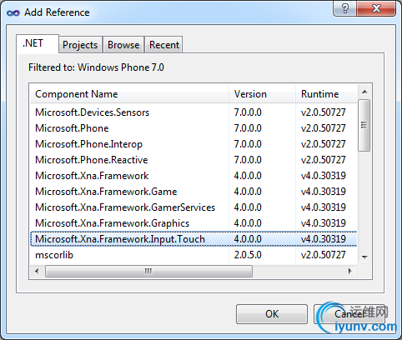
Task: Click the scroll up arrow of the list
Action: click(364, 92)
